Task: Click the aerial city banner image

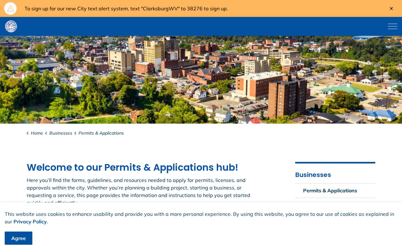Action: 201,80
